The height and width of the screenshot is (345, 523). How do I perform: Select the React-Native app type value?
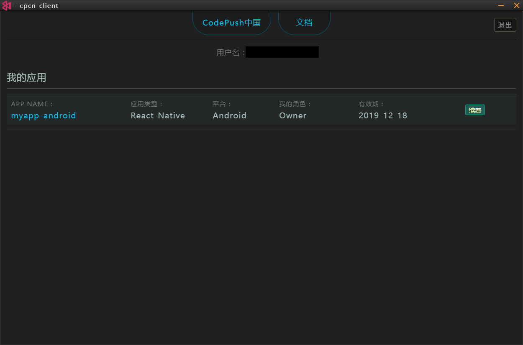tap(158, 115)
